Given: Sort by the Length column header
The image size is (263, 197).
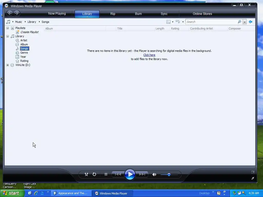Looking at the screenshot, I should point(162,28).
